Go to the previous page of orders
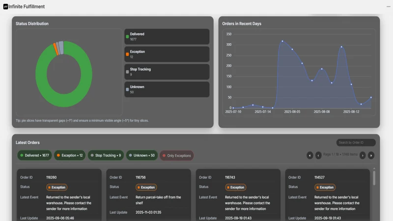 click(318, 155)
